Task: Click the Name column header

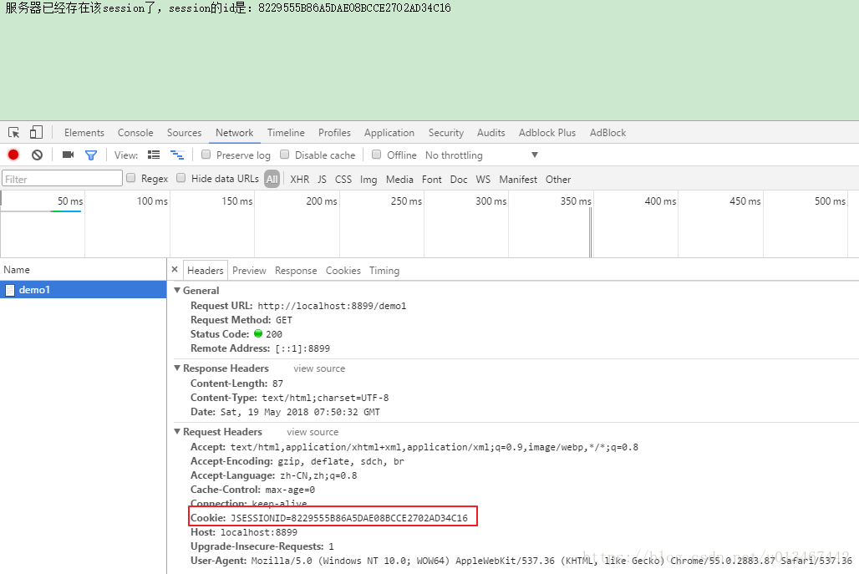Action: click(x=84, y=270)
